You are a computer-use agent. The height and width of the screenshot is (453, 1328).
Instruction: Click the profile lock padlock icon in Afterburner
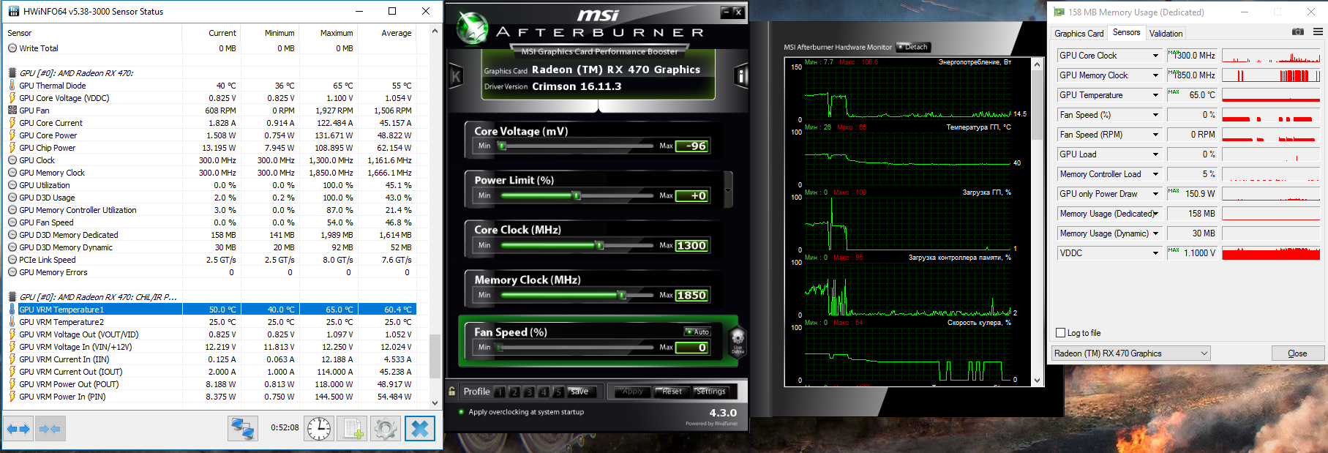point(452,392)
